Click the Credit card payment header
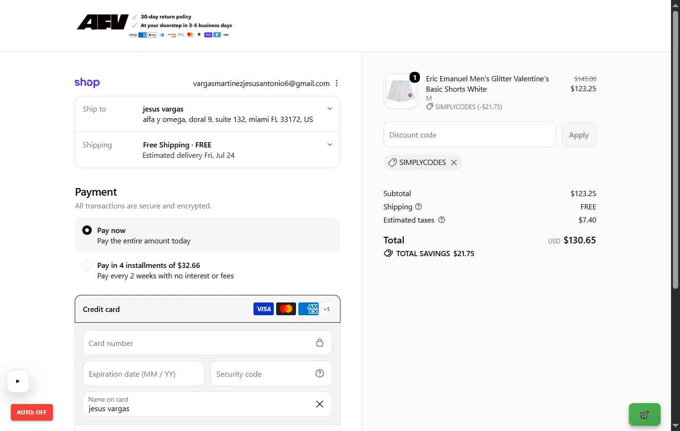 point(208,309)
